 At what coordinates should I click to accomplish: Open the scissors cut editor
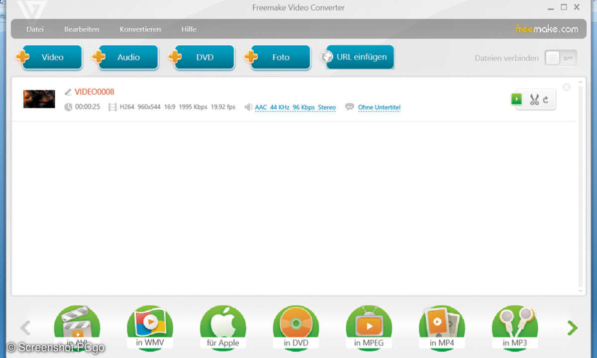click(x=534, y=99)
